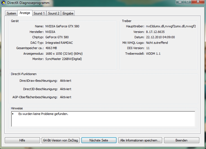Switch to the System tab
The height and width of the screenshot is (149, 206).
click(11, 13)
